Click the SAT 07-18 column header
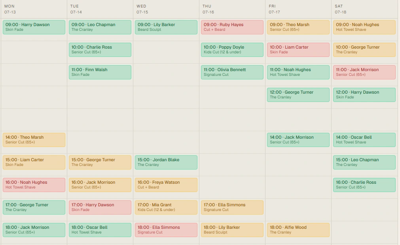Image resolution: width=400 pixels, height=245 pixels. 364,9
